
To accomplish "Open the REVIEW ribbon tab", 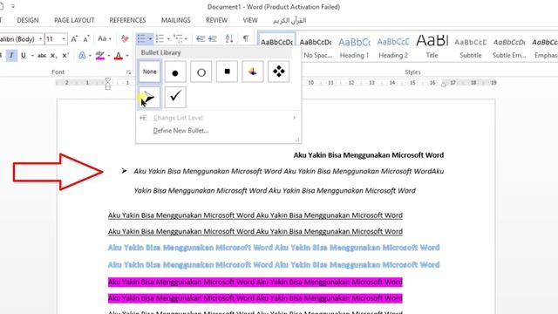I will coord(216,20).
